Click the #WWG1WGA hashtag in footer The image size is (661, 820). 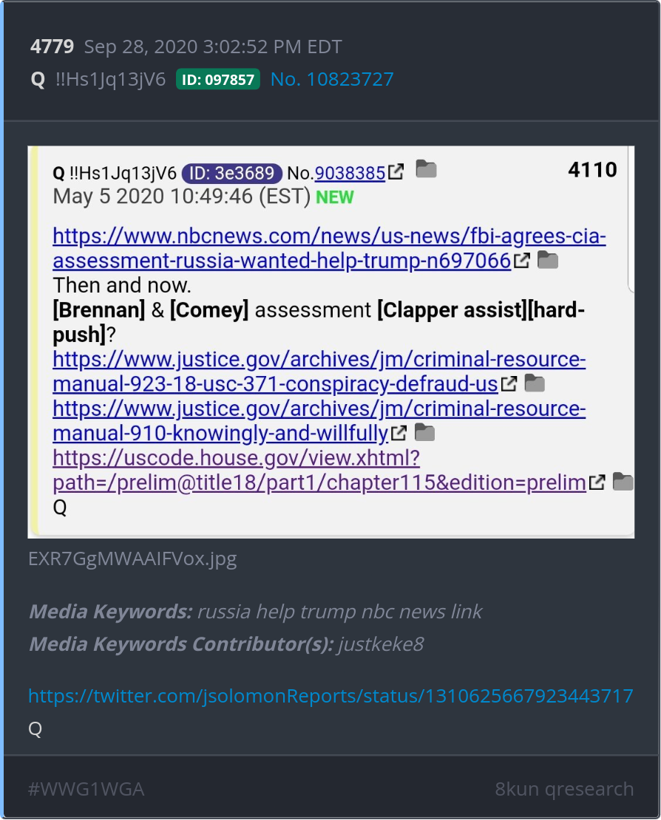[x=86, y=789]
